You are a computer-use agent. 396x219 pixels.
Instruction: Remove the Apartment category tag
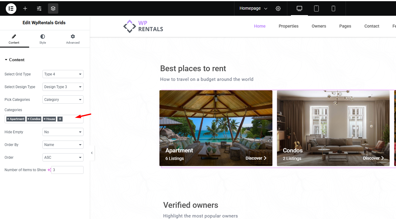tap(8, 119)
